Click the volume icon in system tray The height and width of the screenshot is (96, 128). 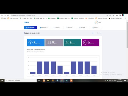110,81
